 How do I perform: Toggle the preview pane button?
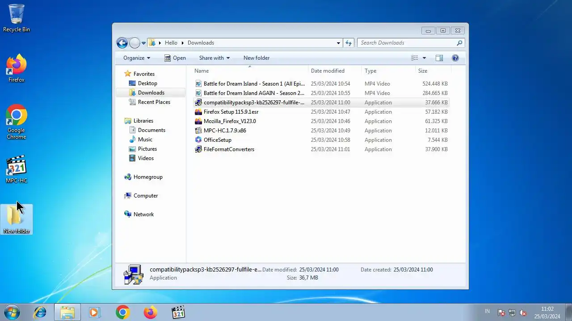point(439,58)
